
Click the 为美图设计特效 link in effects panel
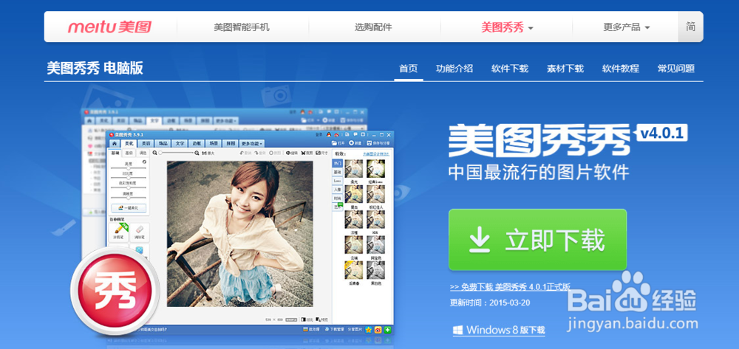pyautogui.click(x=376, y=153)
